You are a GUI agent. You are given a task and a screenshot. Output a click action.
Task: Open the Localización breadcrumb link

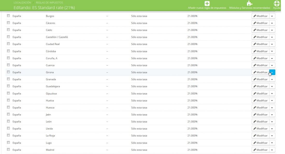tap(22, 3)
